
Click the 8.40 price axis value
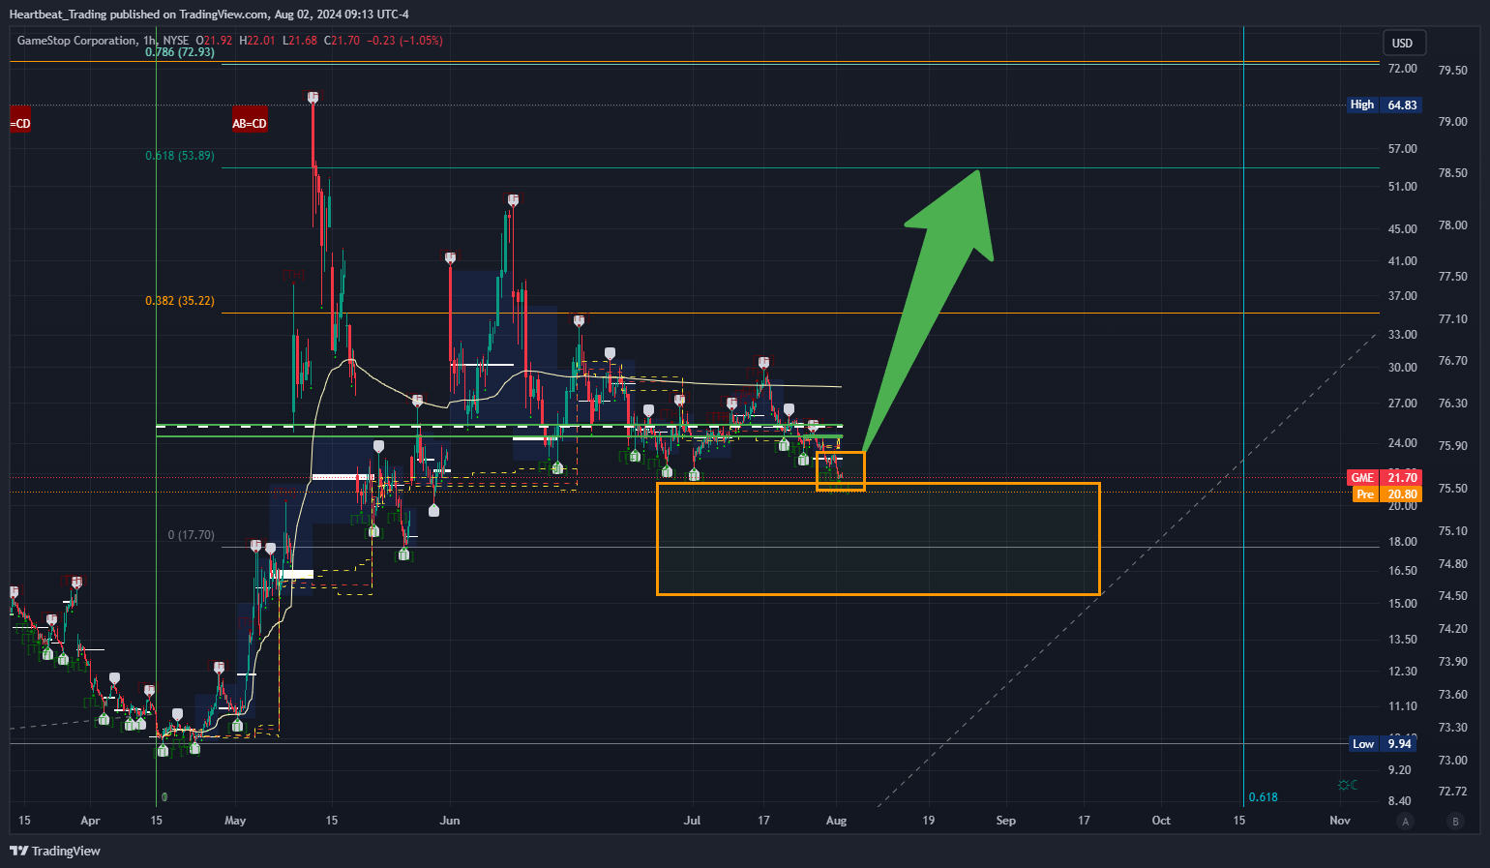coord(1399,801)
